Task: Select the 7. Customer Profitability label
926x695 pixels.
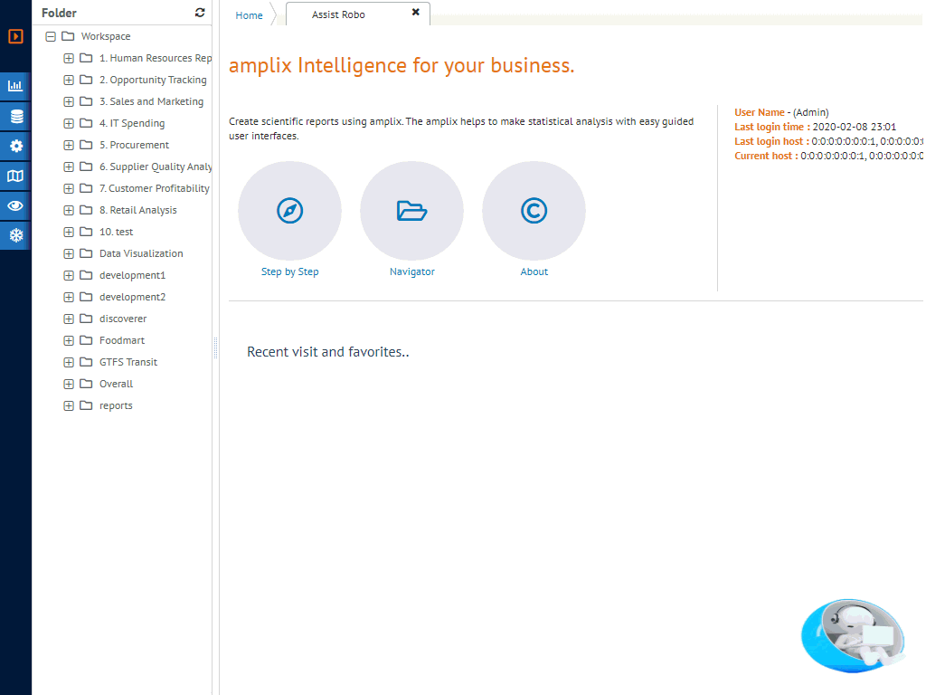Action: coord(154,188)
